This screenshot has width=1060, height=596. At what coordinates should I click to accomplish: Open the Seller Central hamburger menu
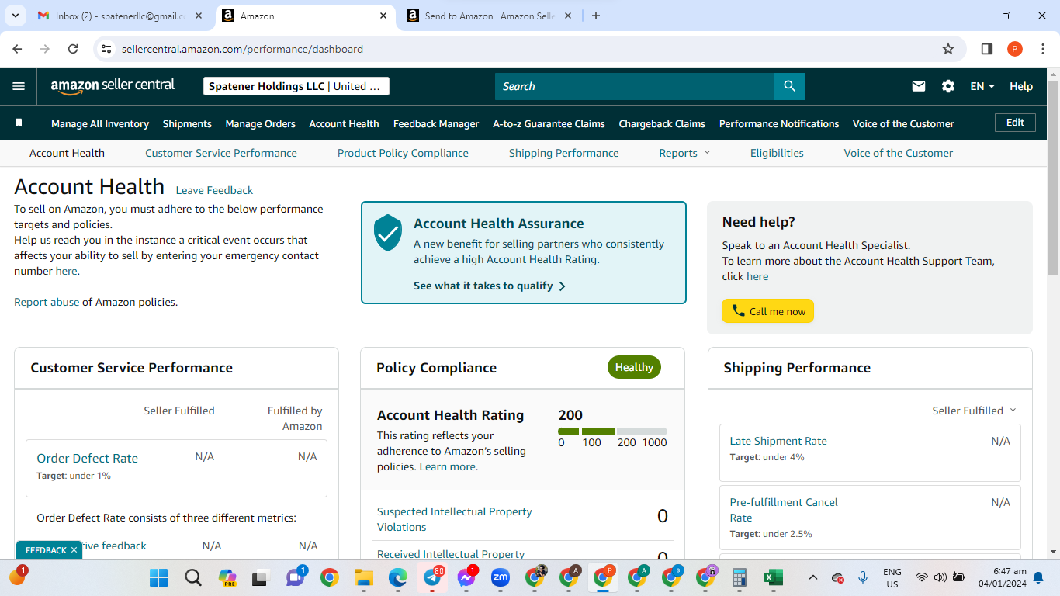[x=19, y=86]
